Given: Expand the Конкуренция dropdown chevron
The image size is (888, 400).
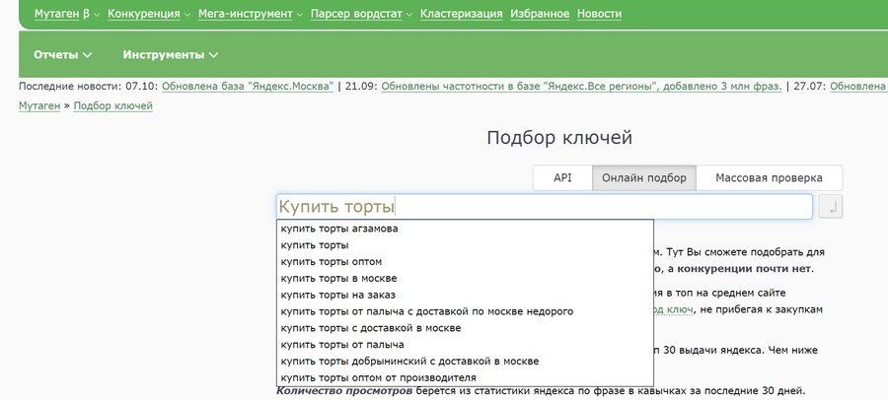Looking at the screenshot, I should point(186,14).
